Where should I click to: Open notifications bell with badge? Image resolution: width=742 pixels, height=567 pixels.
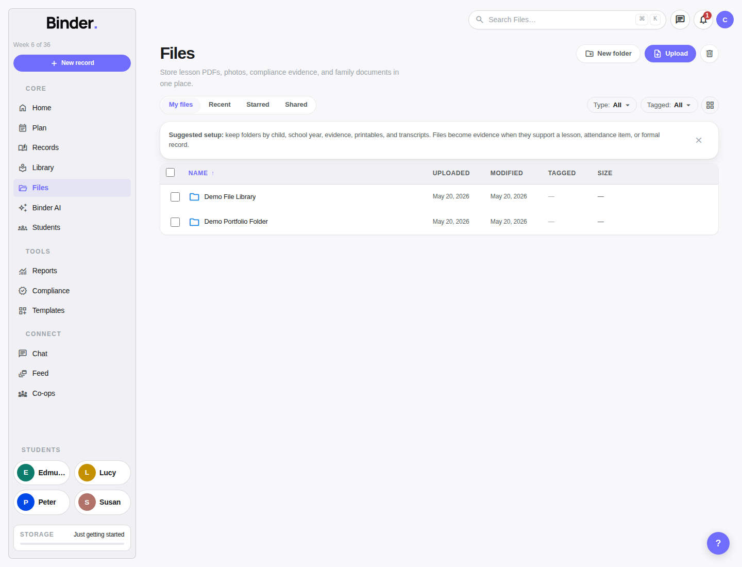703,20
